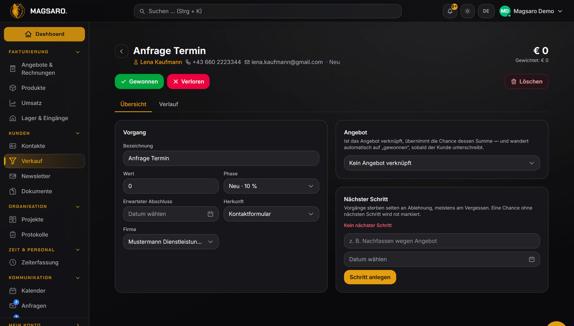Go to the Dashboard
Screen dimensions: 574x326
(44, 34)
